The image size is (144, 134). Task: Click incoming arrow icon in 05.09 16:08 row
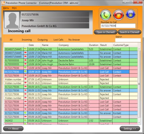25,105
